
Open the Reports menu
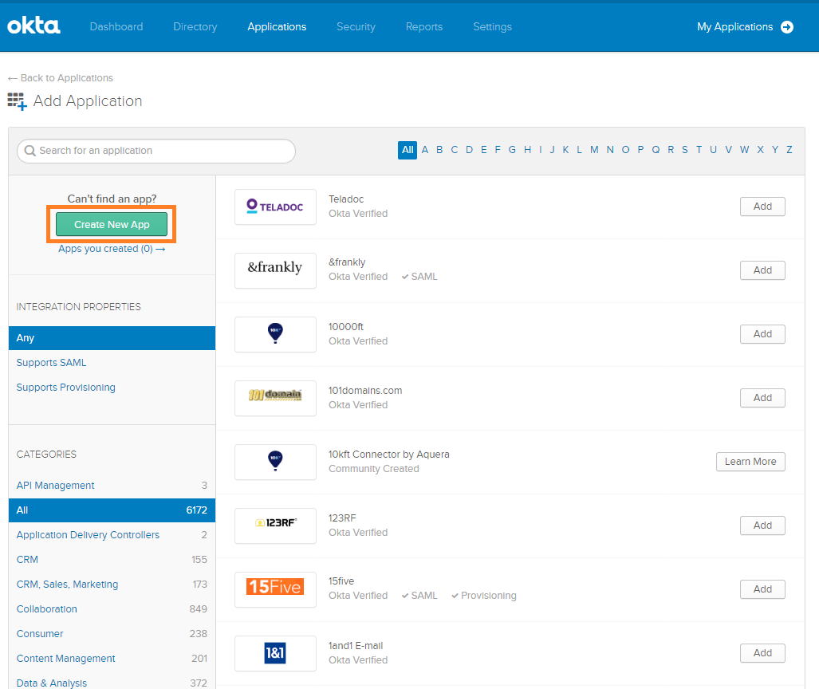click(x=423, y=27)
